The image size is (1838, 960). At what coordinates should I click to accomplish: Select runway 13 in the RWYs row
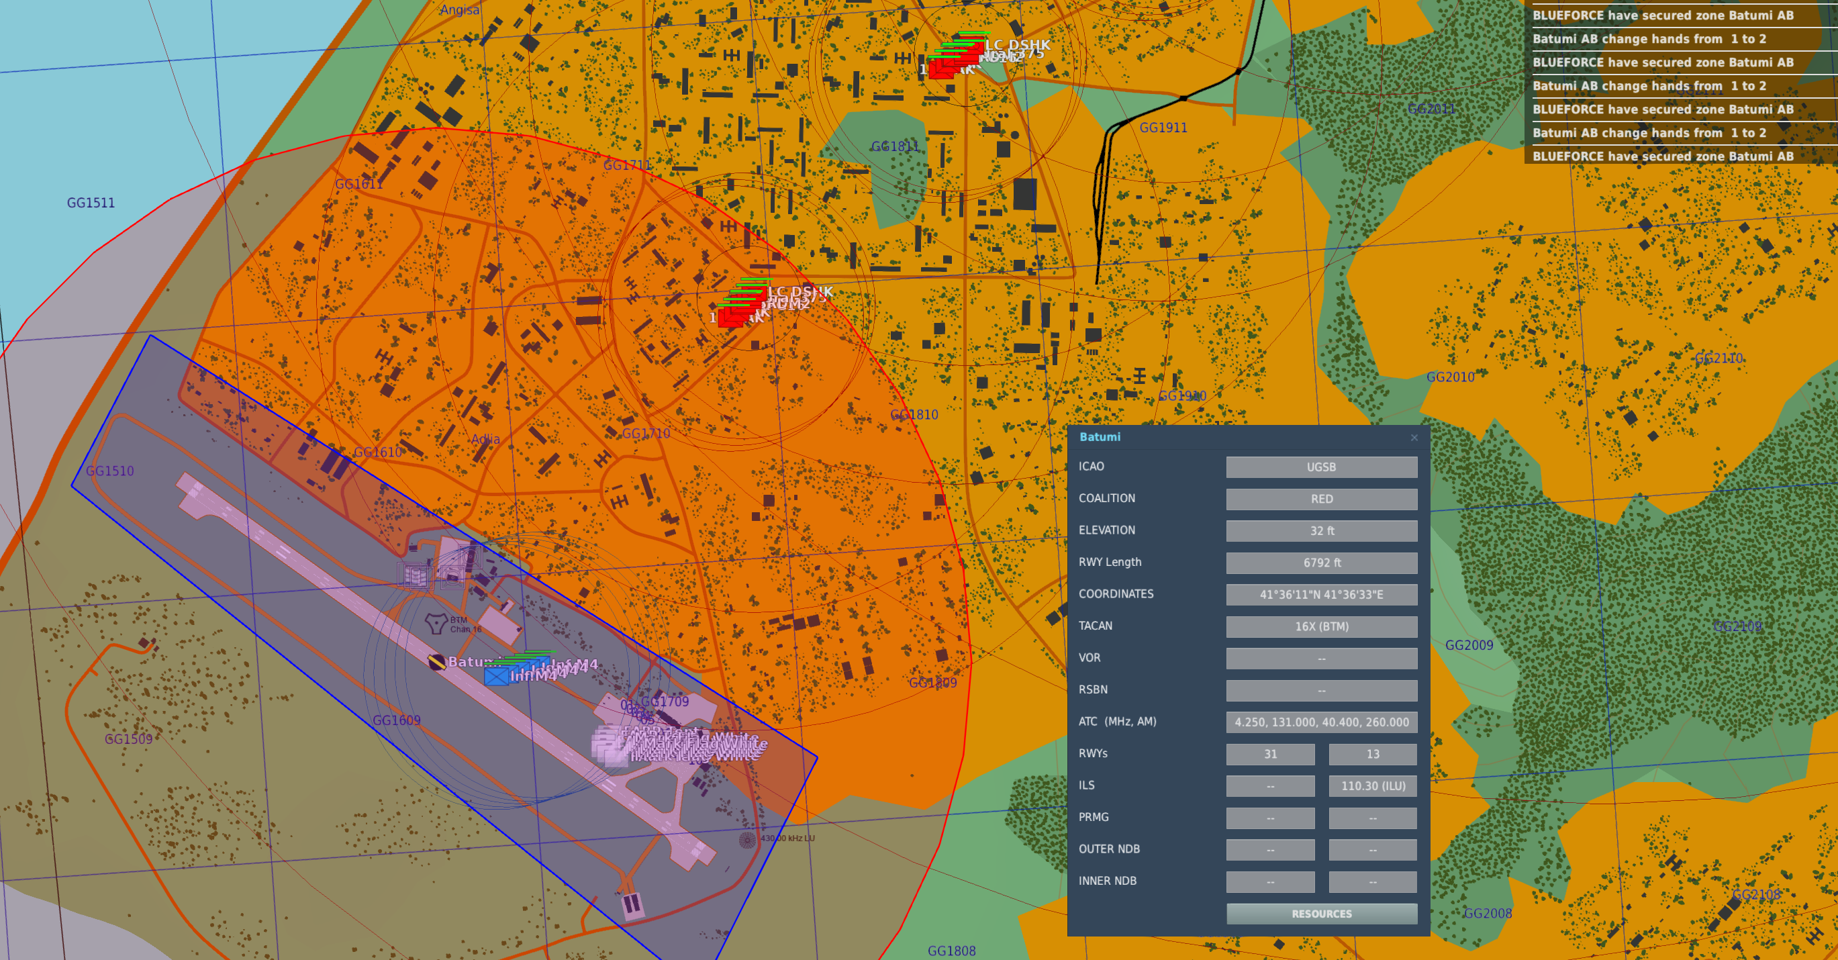coord(1373,754)
